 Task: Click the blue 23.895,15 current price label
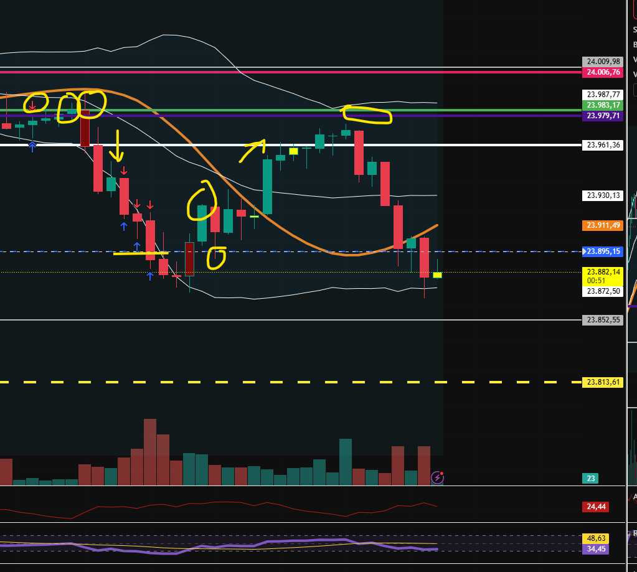[603, 252]
